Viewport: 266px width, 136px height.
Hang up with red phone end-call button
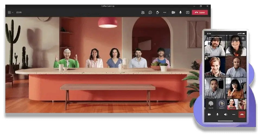point(242,114)
